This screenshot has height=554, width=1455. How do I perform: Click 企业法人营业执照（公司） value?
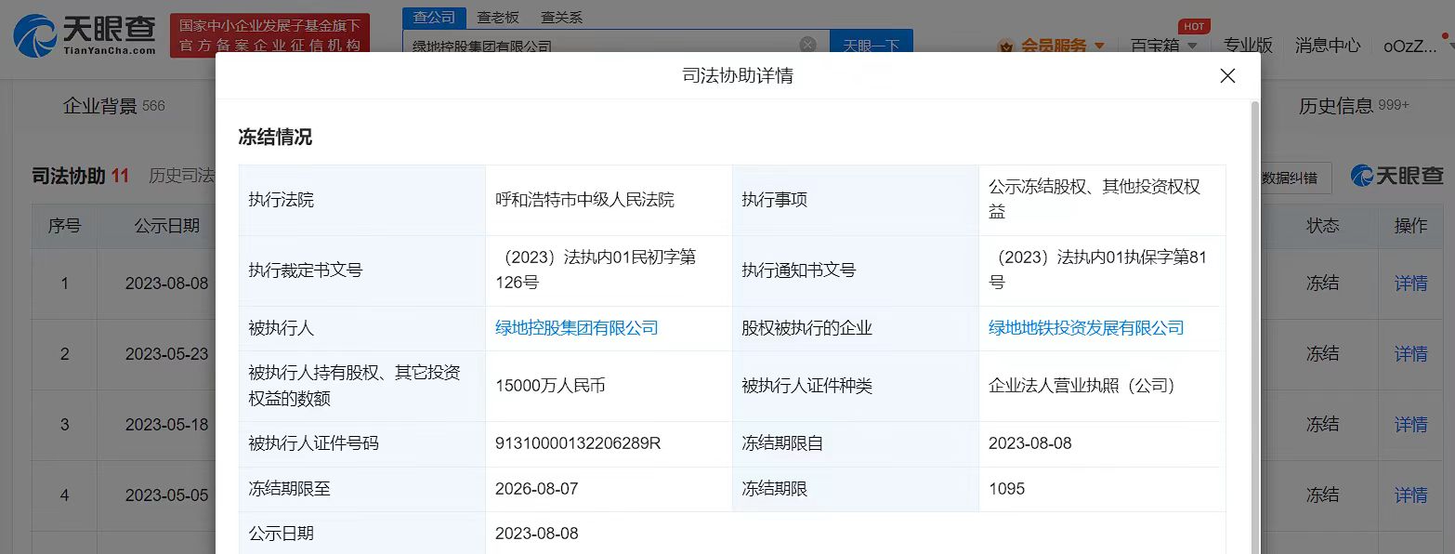[x=1086, y=386]
